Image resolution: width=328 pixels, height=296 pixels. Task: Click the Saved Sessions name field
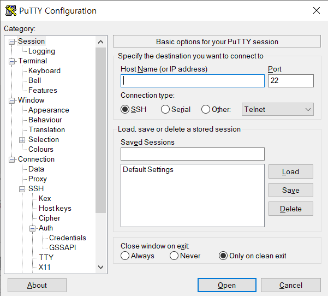193,154
